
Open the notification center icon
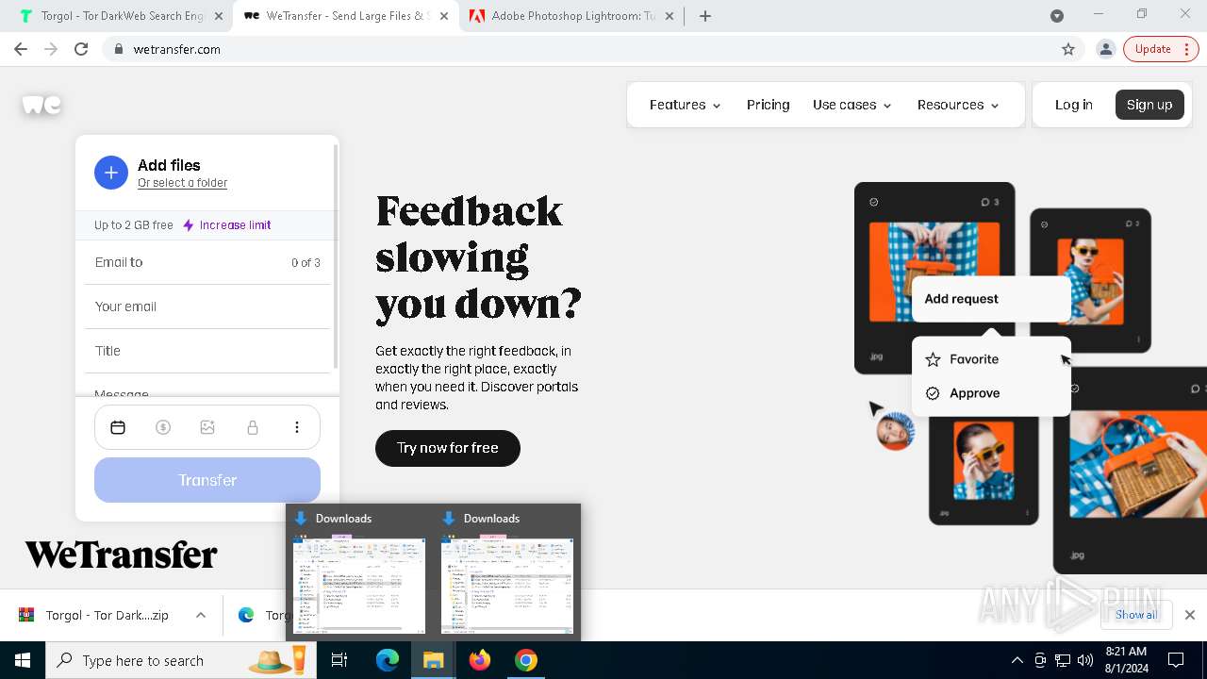1176,660
